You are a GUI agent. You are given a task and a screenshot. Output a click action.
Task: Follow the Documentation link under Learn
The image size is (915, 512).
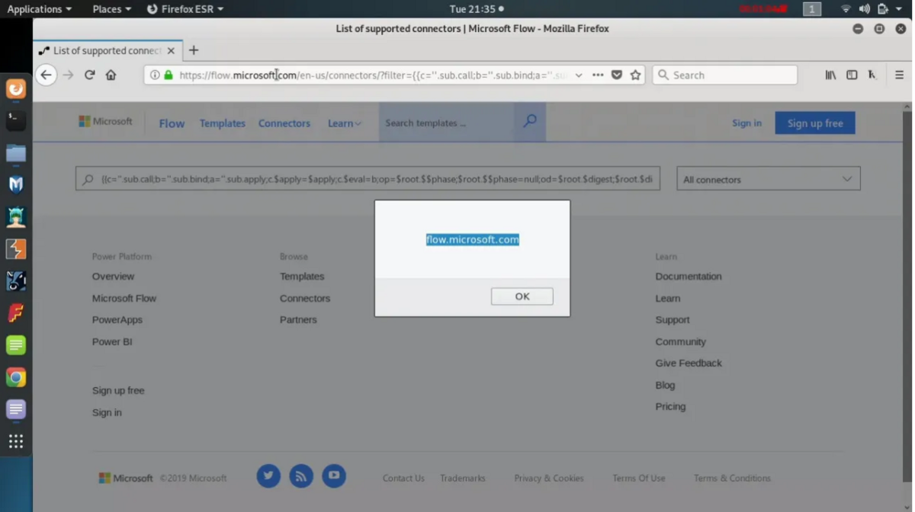click(x=689, y=276)
